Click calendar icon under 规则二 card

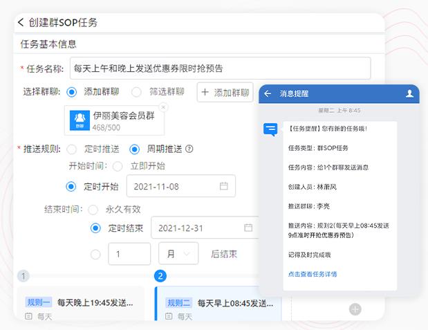(x=169, y=316)
